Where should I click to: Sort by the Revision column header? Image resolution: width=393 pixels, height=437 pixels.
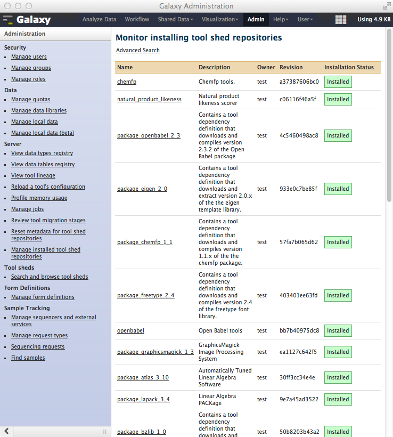[x=291, y=67]
